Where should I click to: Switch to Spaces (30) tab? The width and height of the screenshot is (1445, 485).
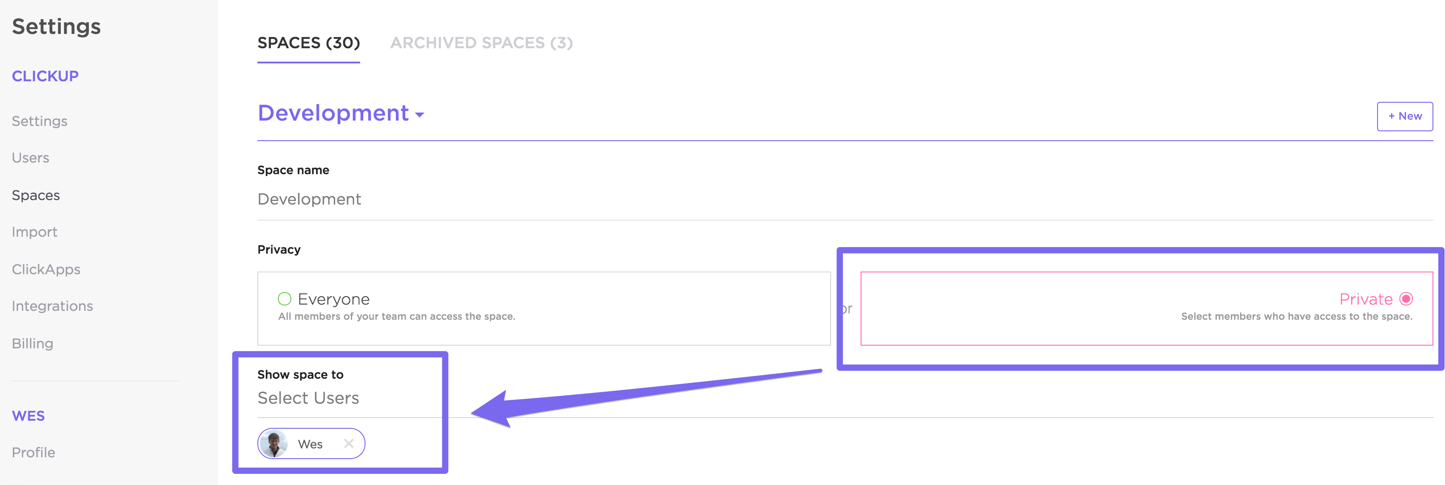308,43
